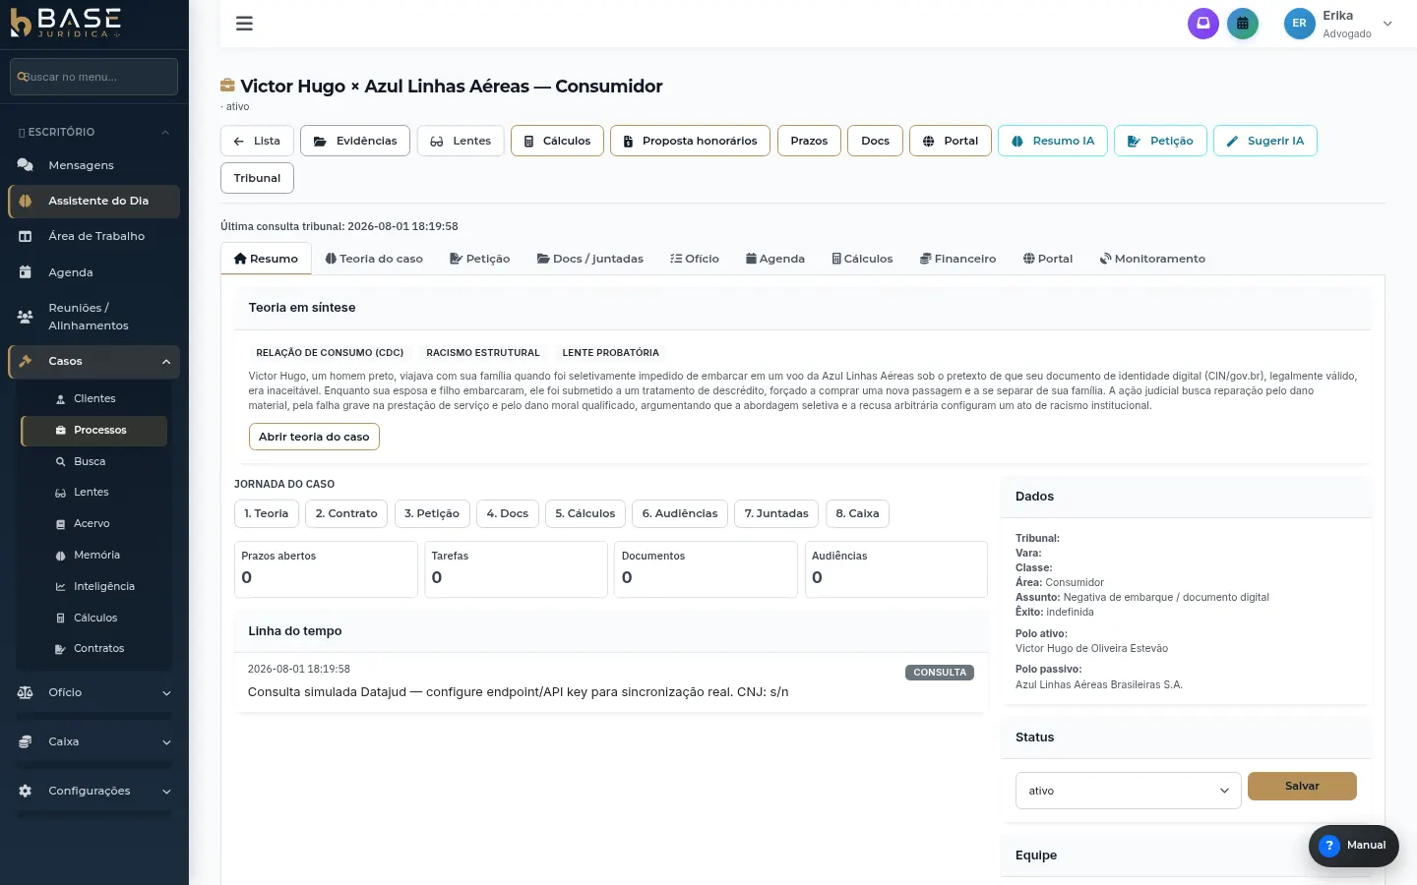Save status with the Salvar button
Viewport: 1417px width, 885px height.
(x=1302, y=786)
